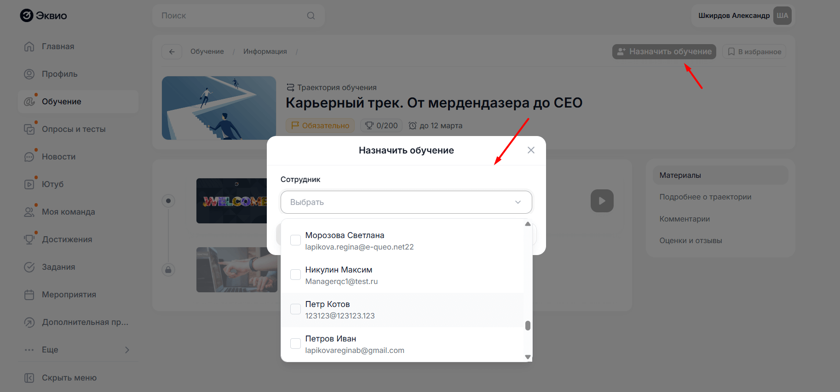
Task: Open the Новости chat icon
Action: point(29,157)
